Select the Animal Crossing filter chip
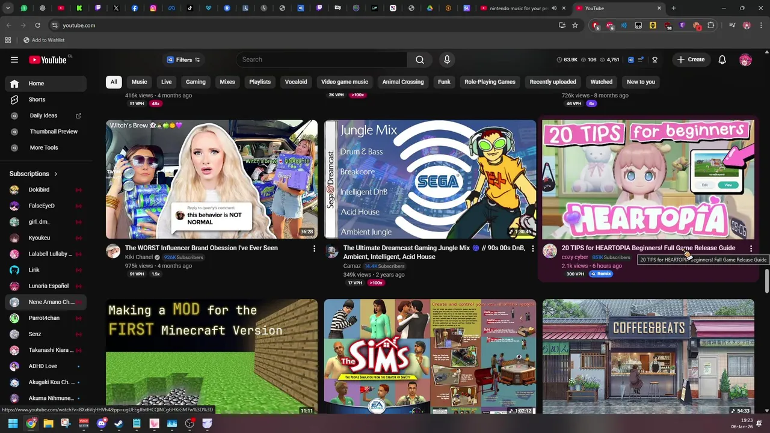Screen dimensions: 770x433 [x=403, y=82]
